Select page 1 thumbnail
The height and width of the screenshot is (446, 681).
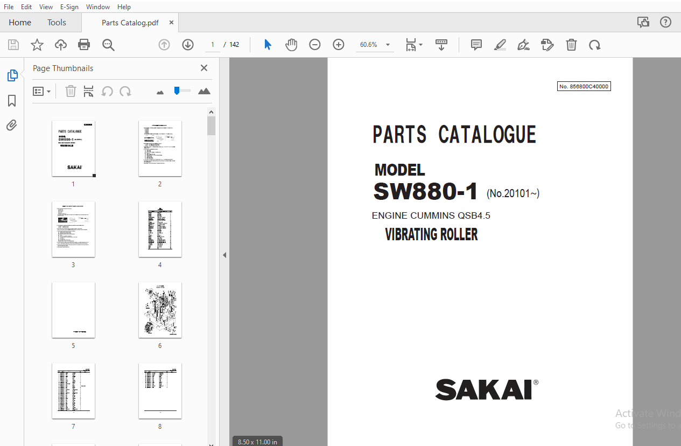coord(73,148)
